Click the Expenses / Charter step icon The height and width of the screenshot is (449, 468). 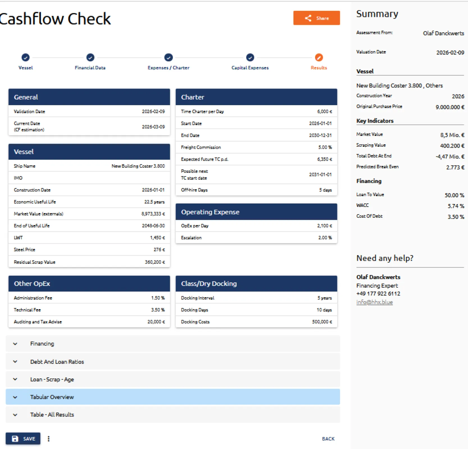[168, 58]
